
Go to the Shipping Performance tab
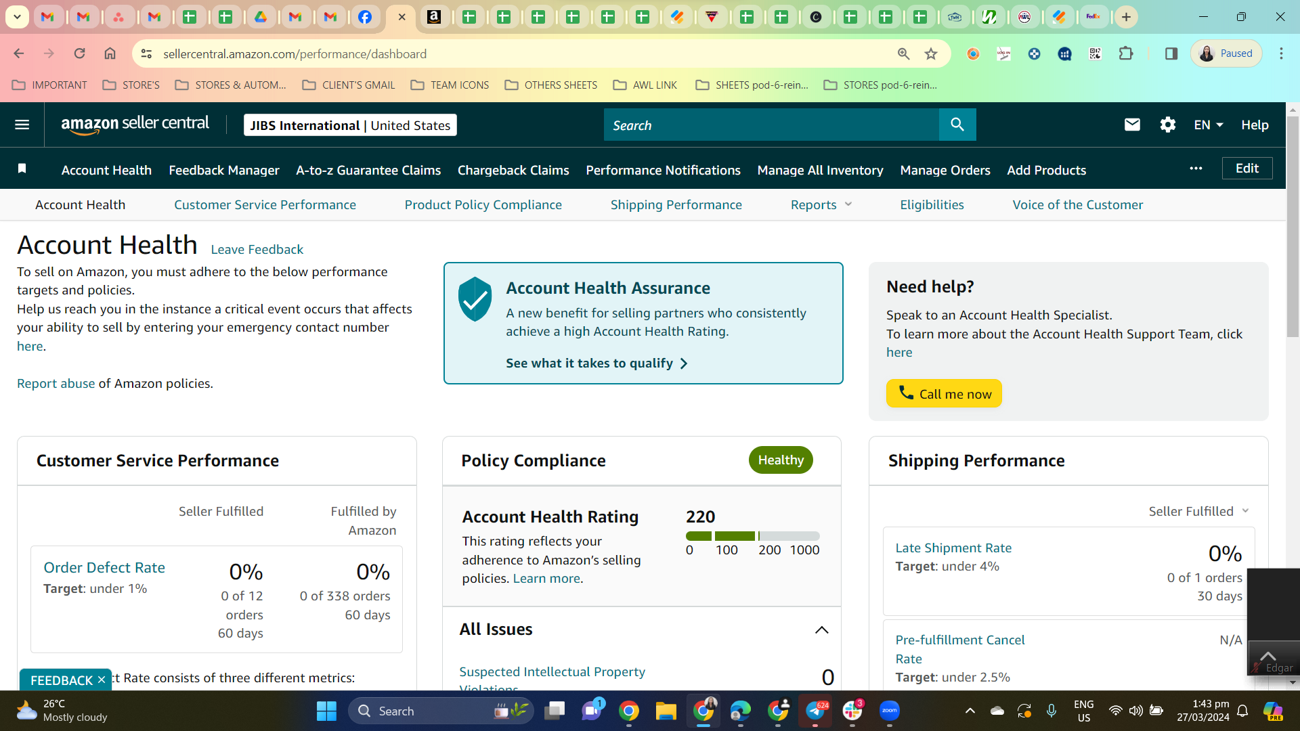(676, 204)
